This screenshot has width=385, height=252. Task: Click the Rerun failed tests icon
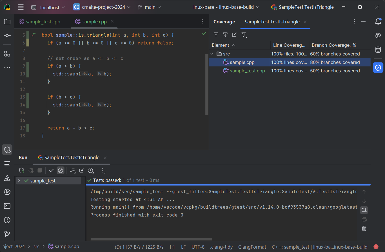[31, 170]
